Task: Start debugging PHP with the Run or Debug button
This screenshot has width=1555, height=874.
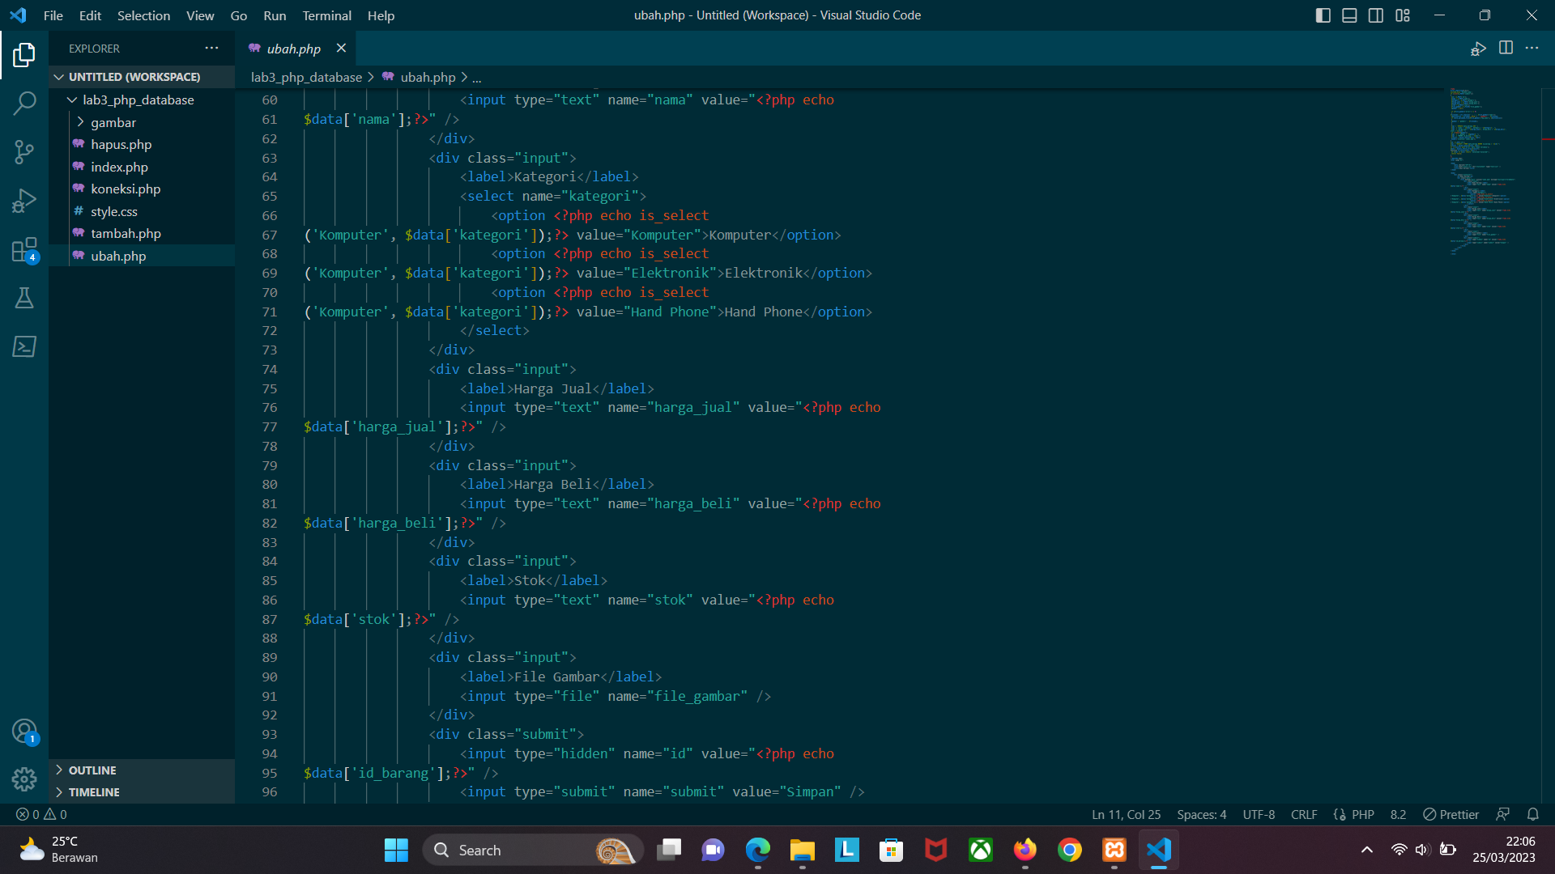Action: (x=1479, y=49)
